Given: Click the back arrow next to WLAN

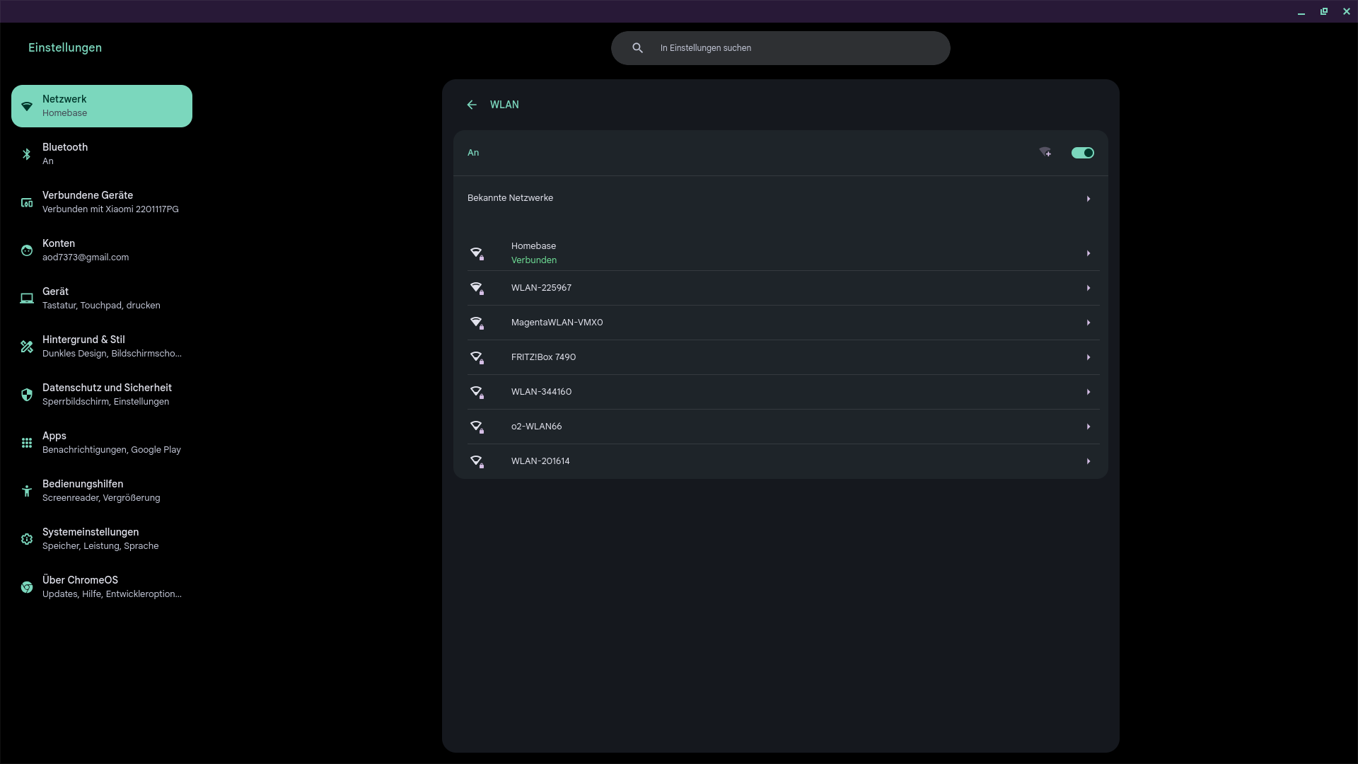Looking at the screenshot, I should point(472,105).
